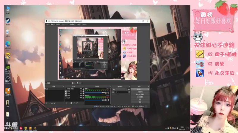Open Windows notification center icon
The width and height of the screenshot is (238, 133).
[188, 128]
